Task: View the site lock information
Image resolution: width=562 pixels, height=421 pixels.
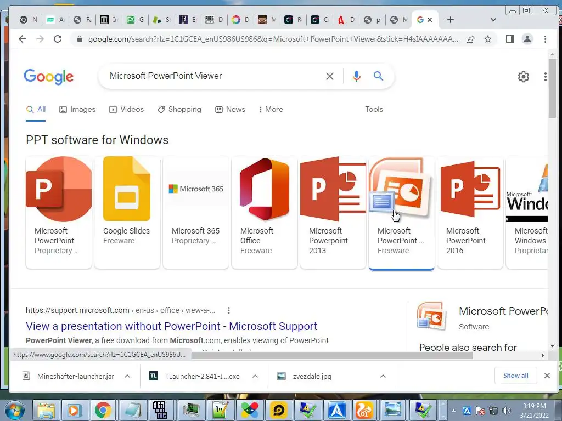Action: (x=80, y=39)
